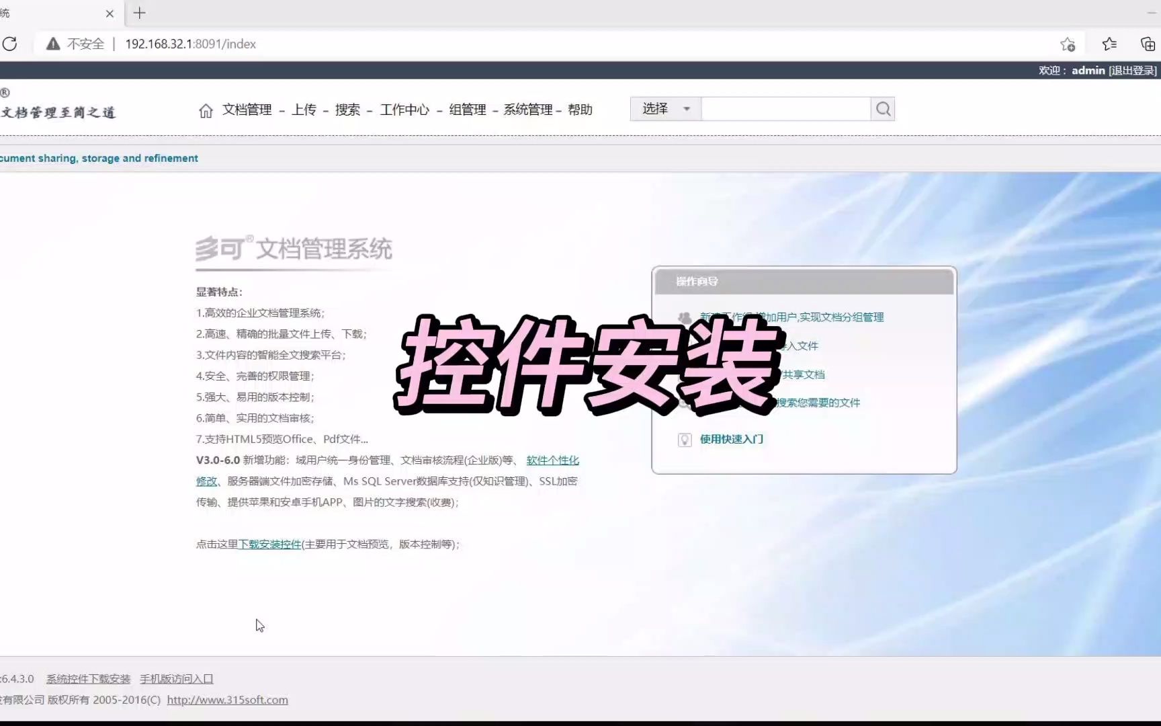Click the 6.4.3.0 version number in footer
This screenshot has width=1161, height=726.
tap(17, 679)
